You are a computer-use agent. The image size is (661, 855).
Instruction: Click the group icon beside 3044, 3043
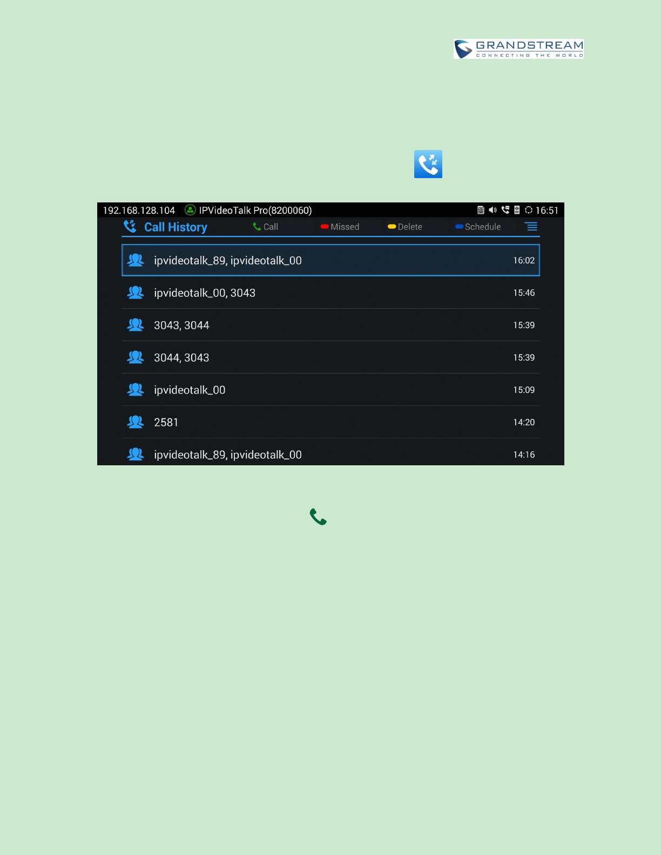tap(136, 357)
